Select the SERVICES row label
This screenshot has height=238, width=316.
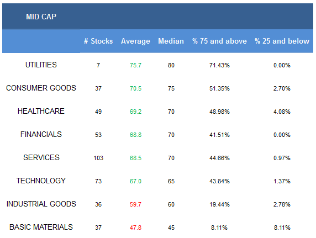click(x=41, y=157)
